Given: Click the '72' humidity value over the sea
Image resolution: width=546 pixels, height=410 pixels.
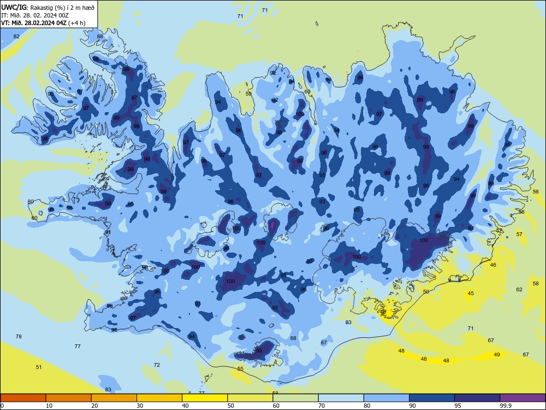Looking at the screenshot, I should coord(157,365).
